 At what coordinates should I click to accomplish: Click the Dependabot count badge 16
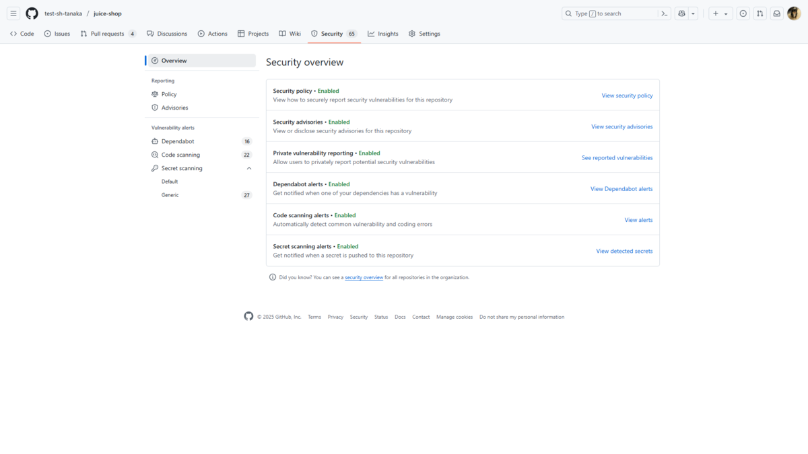pos(247,141)
